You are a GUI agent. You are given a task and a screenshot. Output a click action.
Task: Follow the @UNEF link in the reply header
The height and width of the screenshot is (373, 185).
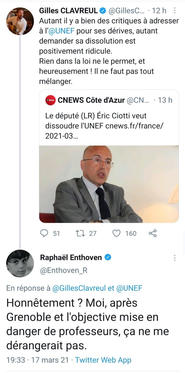pos(129,288)
